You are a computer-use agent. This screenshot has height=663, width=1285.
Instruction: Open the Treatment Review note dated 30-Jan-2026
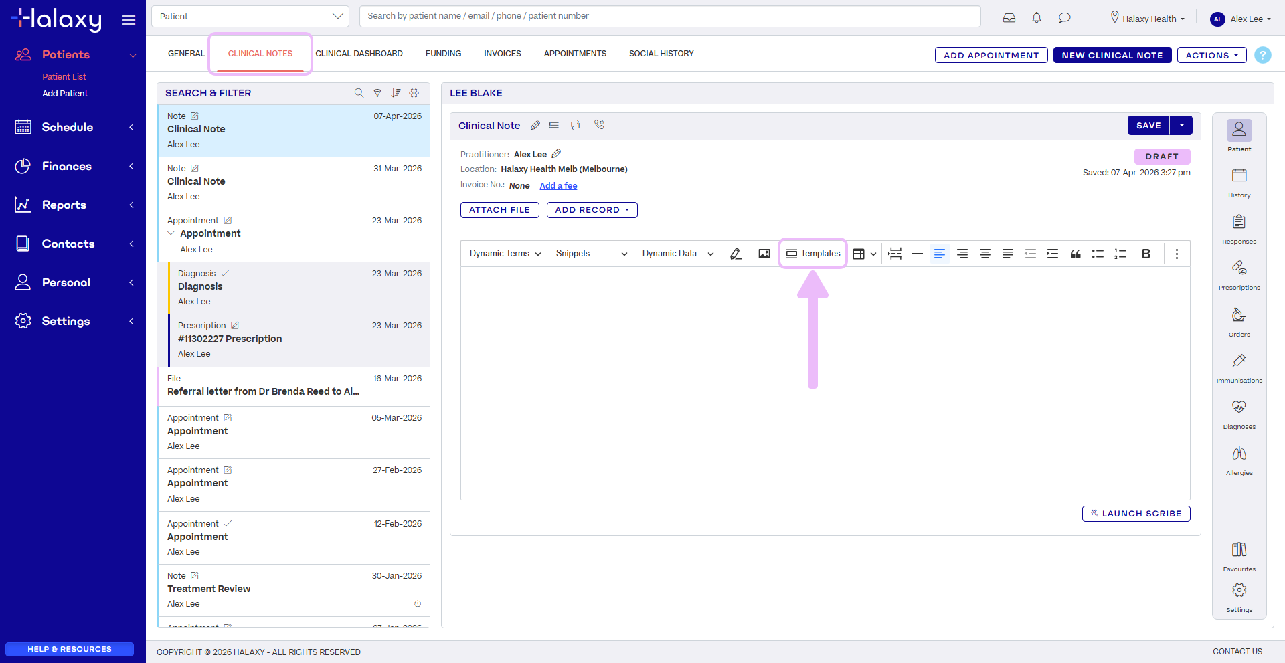294,590
